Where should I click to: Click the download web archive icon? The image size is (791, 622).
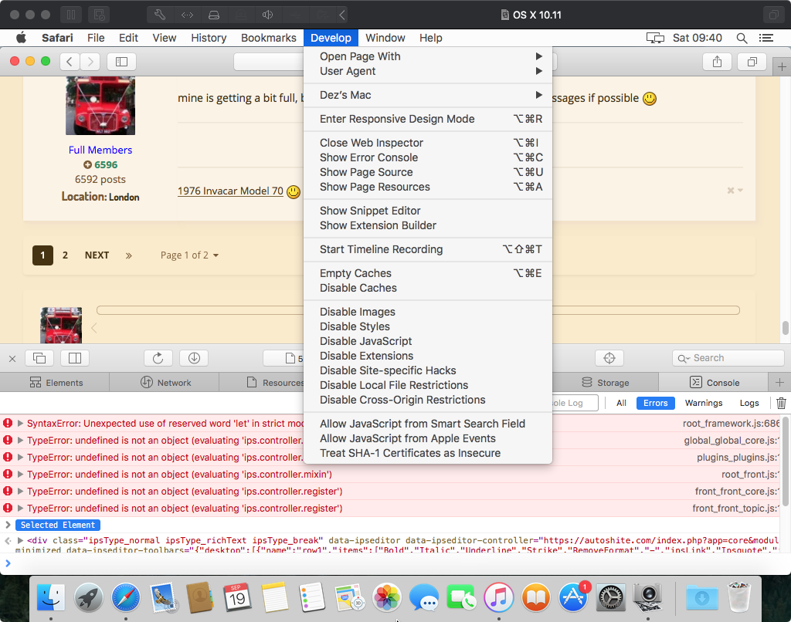coord(194,358)
